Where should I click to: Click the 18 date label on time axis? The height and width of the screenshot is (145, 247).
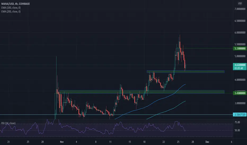144,142
